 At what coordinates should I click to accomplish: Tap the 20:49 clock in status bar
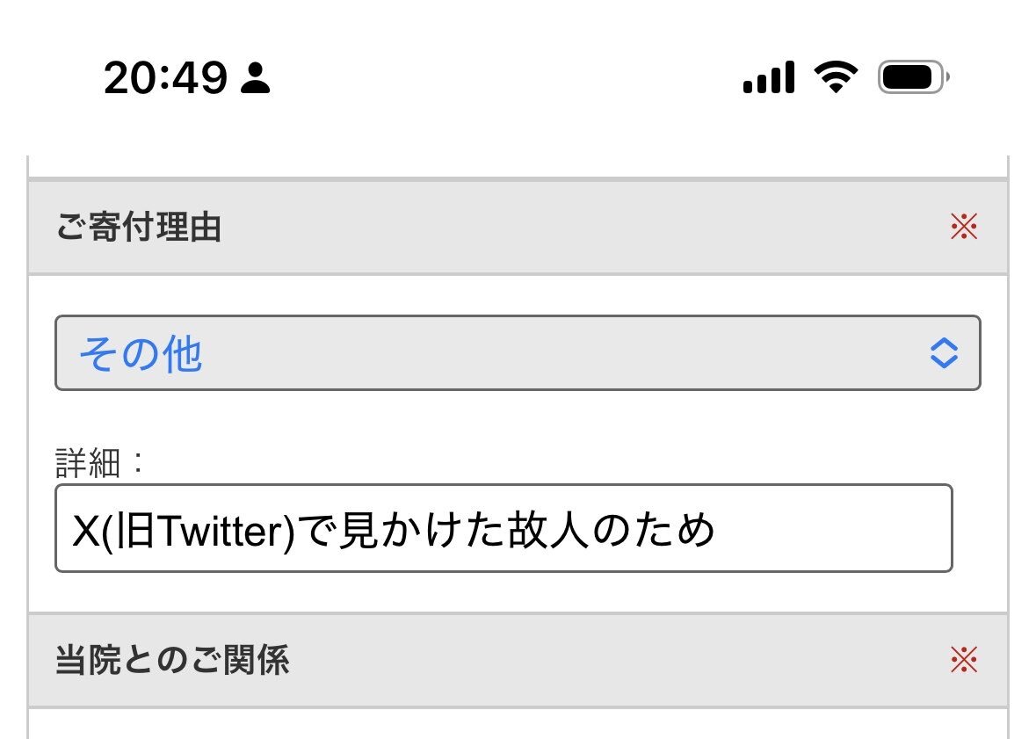pyautogui.click(x=165, y=79)
